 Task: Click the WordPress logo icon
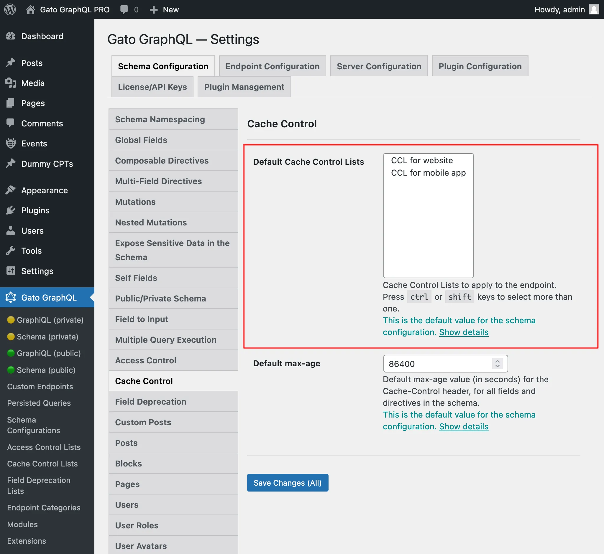tap(10, 9)
